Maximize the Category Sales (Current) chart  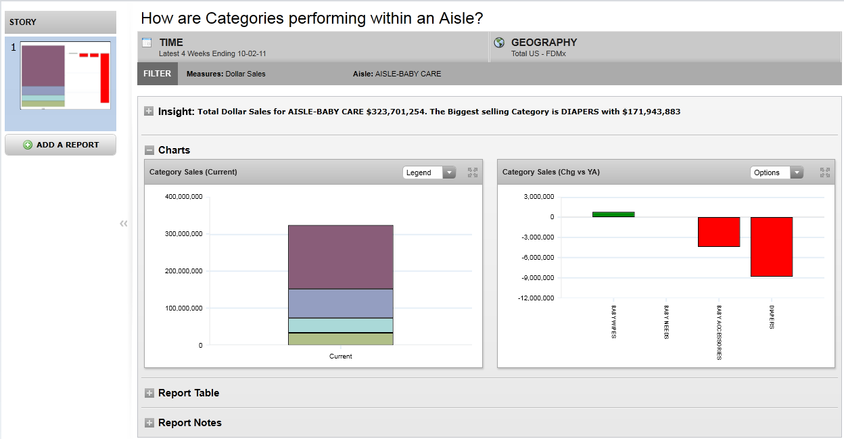pyautogui.click(x=473, y=172)
